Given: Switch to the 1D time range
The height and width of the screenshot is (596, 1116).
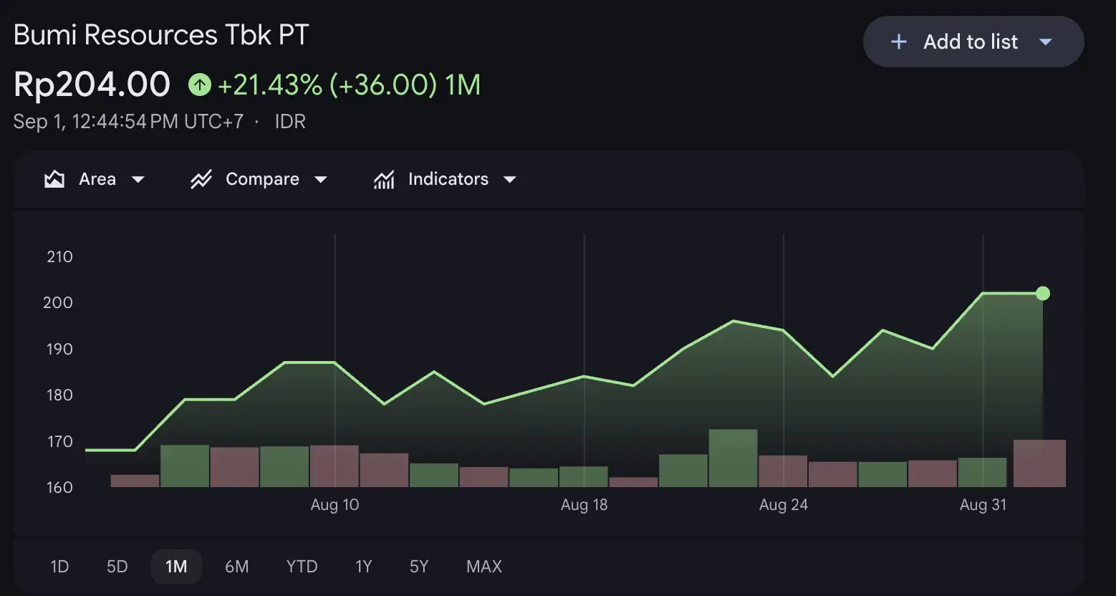Looking at the screenshot, I should click(59, 567).
